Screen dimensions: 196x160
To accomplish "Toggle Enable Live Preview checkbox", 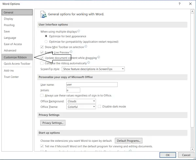I will 42,52.
